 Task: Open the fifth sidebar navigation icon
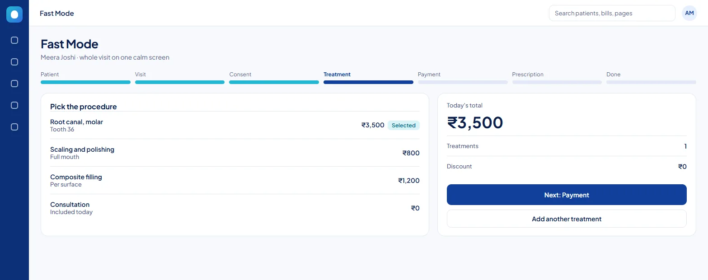point(14,127)
